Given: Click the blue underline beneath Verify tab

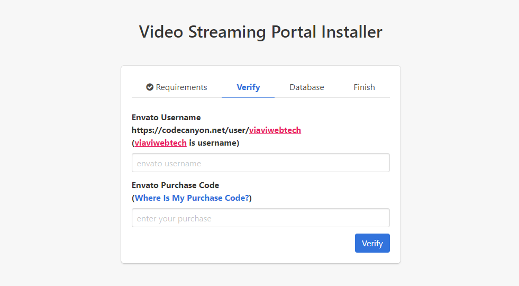Looking at the screenshot, I should [x=248, y=97].
